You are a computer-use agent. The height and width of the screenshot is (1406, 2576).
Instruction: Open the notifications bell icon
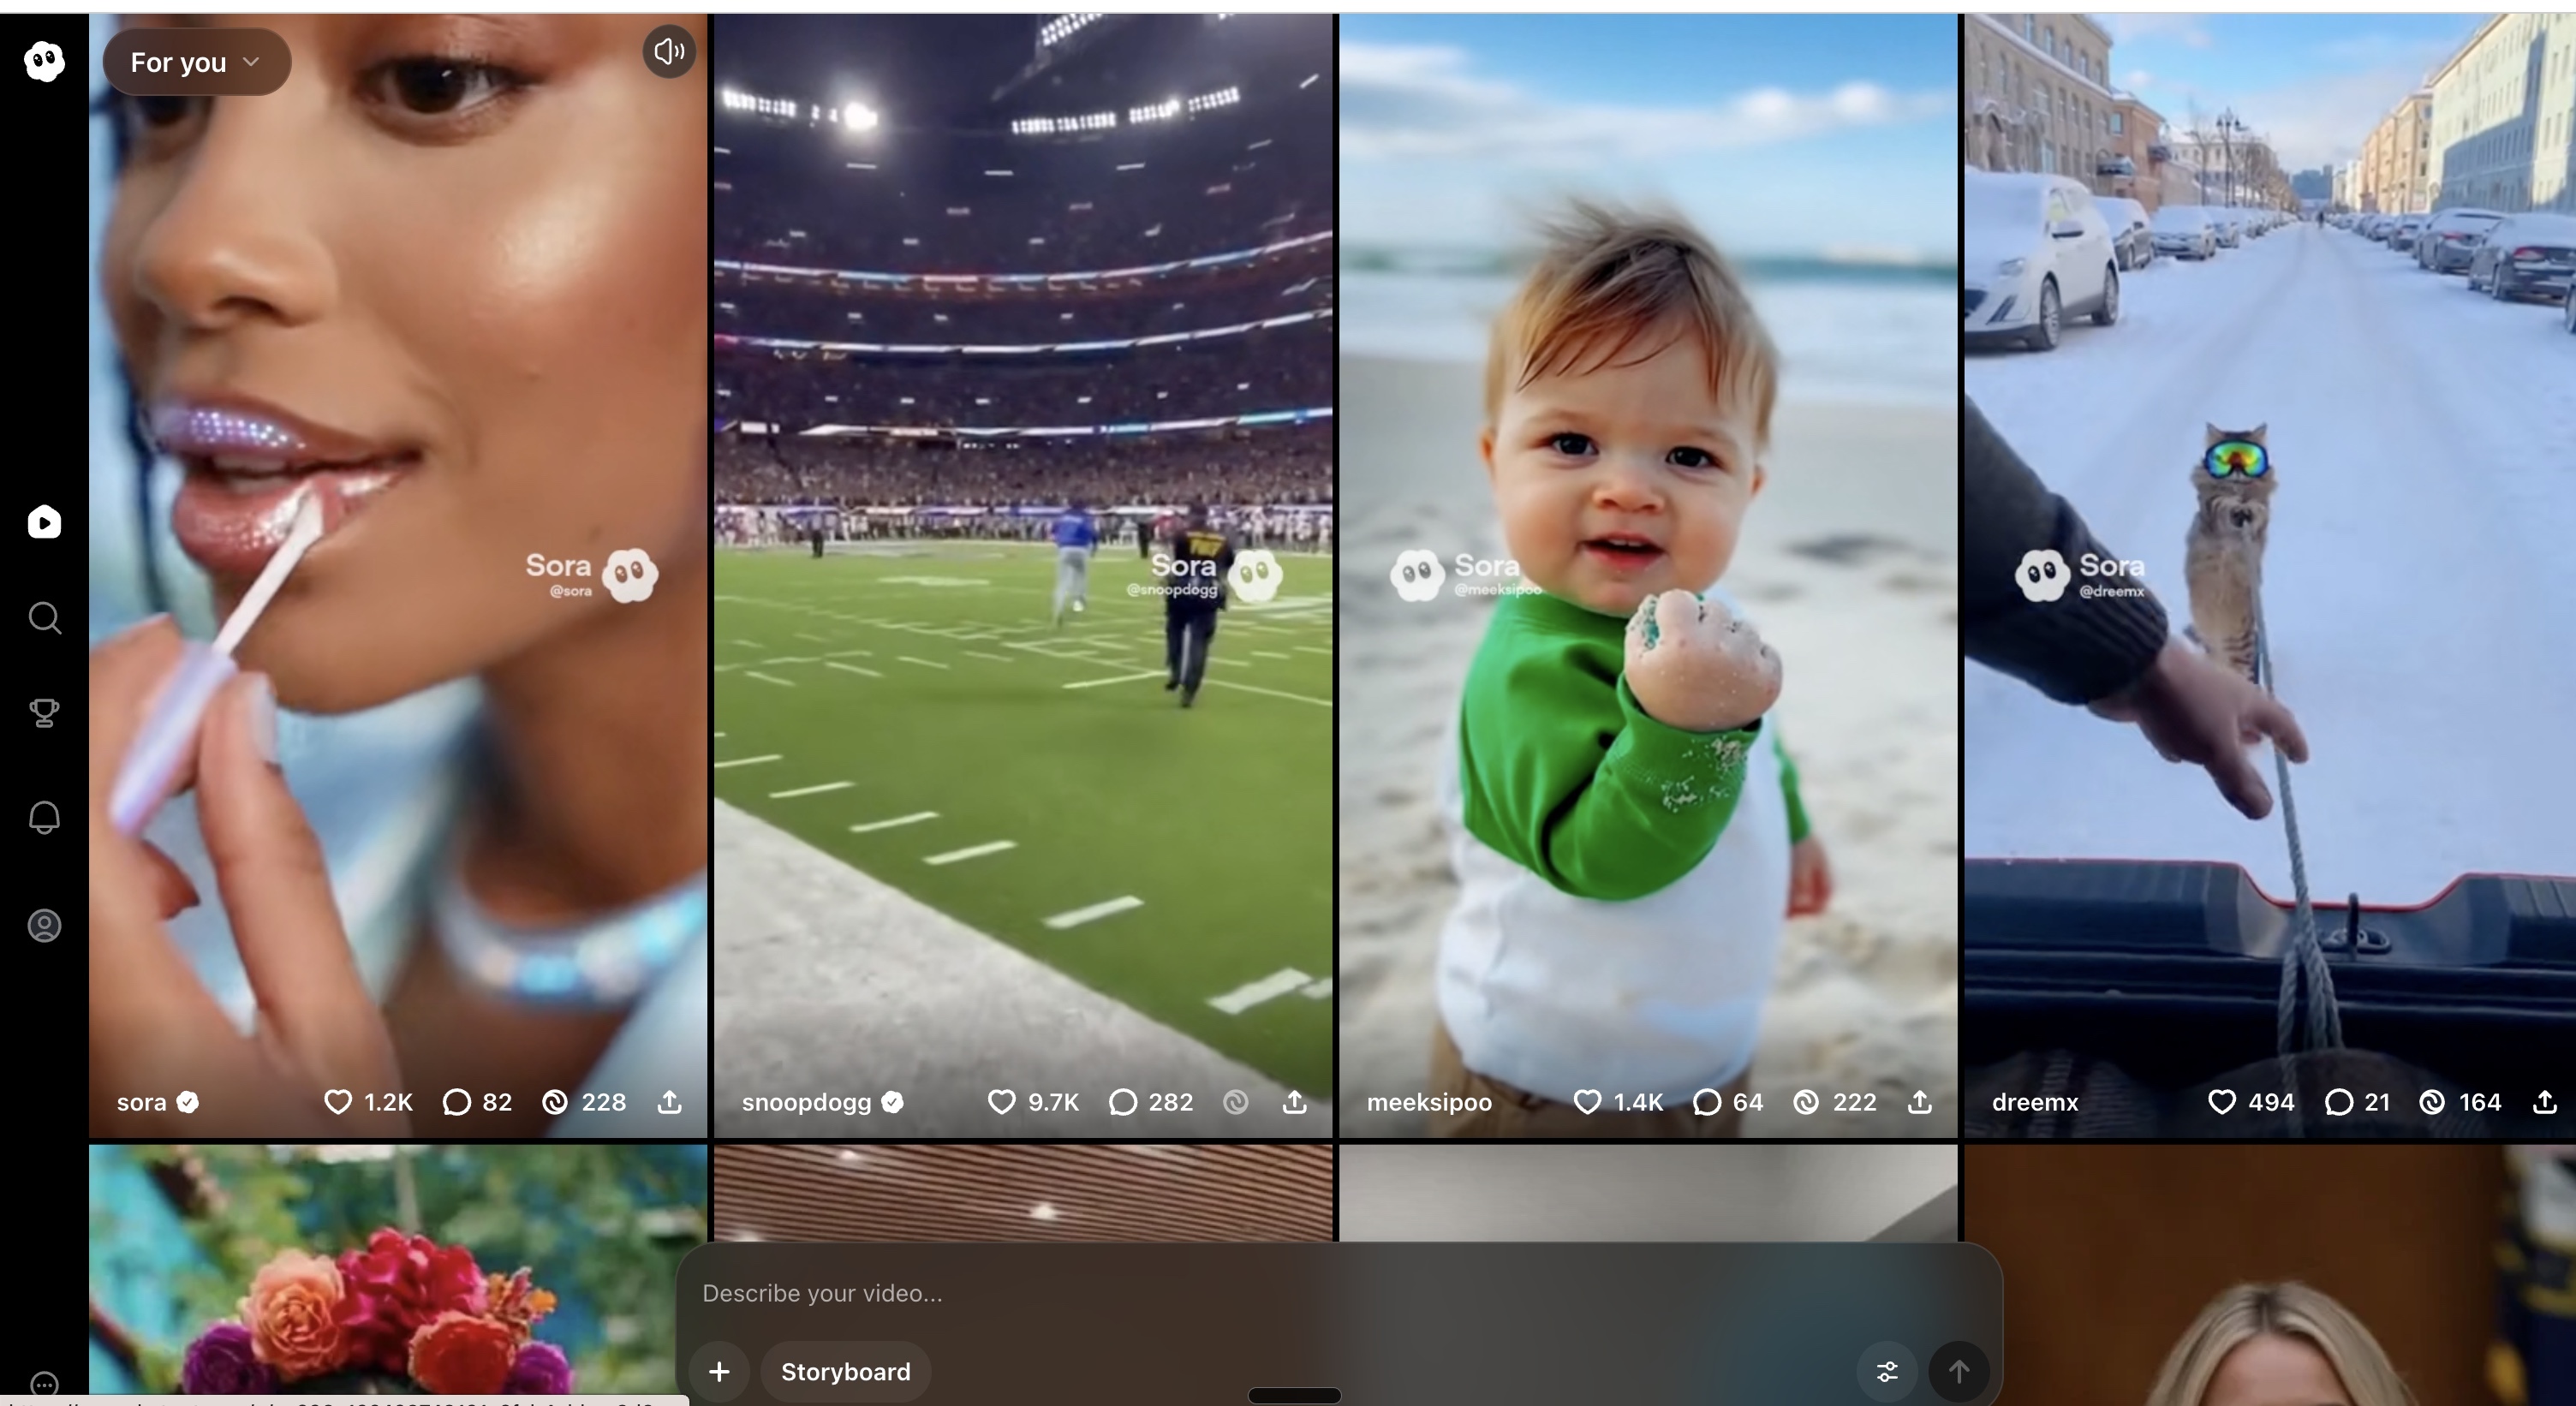44,818
